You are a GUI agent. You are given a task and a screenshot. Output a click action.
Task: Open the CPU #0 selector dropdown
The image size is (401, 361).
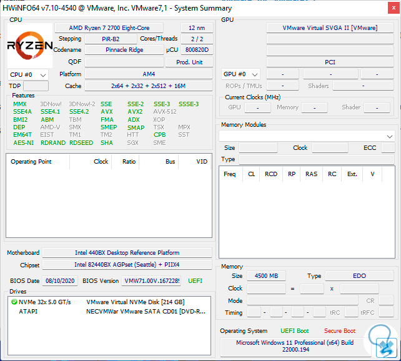tap(28, 75)
